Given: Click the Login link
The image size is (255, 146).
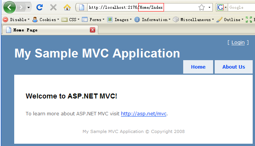Looking at the screenshot, I should (x=238, y=43).
